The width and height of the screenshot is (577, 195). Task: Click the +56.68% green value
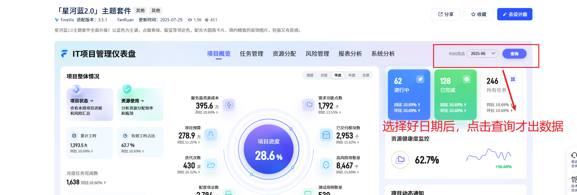tap(503, 167)
